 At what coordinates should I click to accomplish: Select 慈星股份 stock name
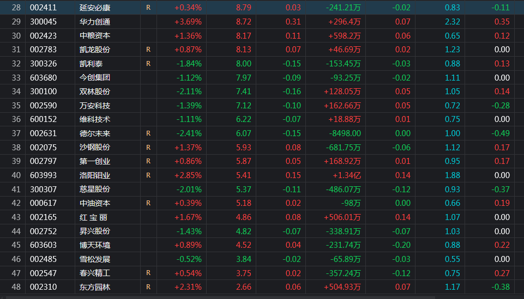point(95,190)
